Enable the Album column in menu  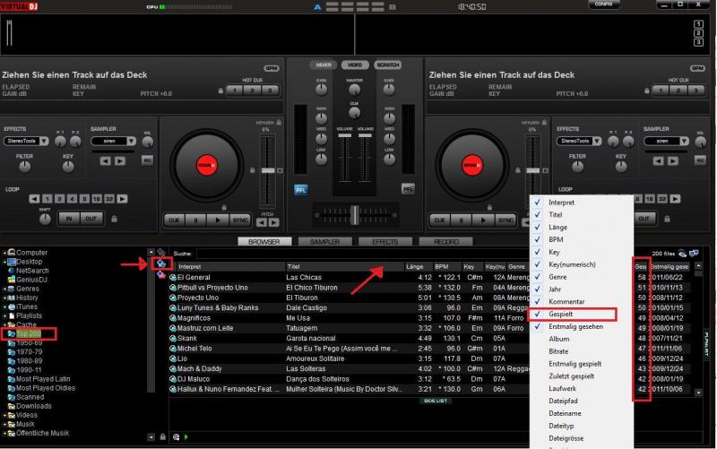tap(558, 339)
